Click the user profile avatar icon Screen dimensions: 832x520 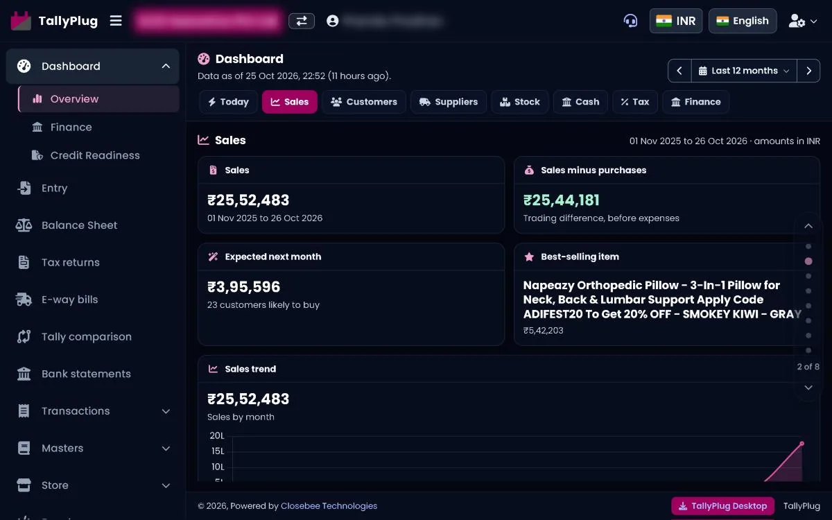[x=333, y=21]
